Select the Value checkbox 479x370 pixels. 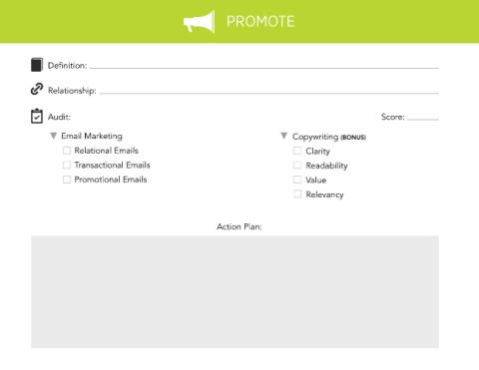point(297,180)
